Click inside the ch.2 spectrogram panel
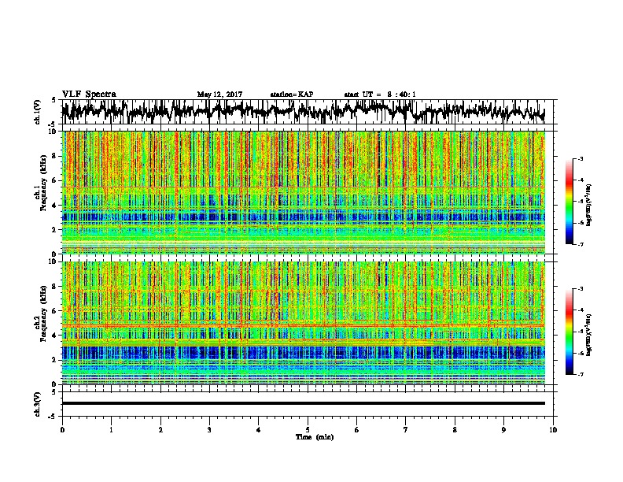The image size is (623, 482). click(x=303, y=323)
